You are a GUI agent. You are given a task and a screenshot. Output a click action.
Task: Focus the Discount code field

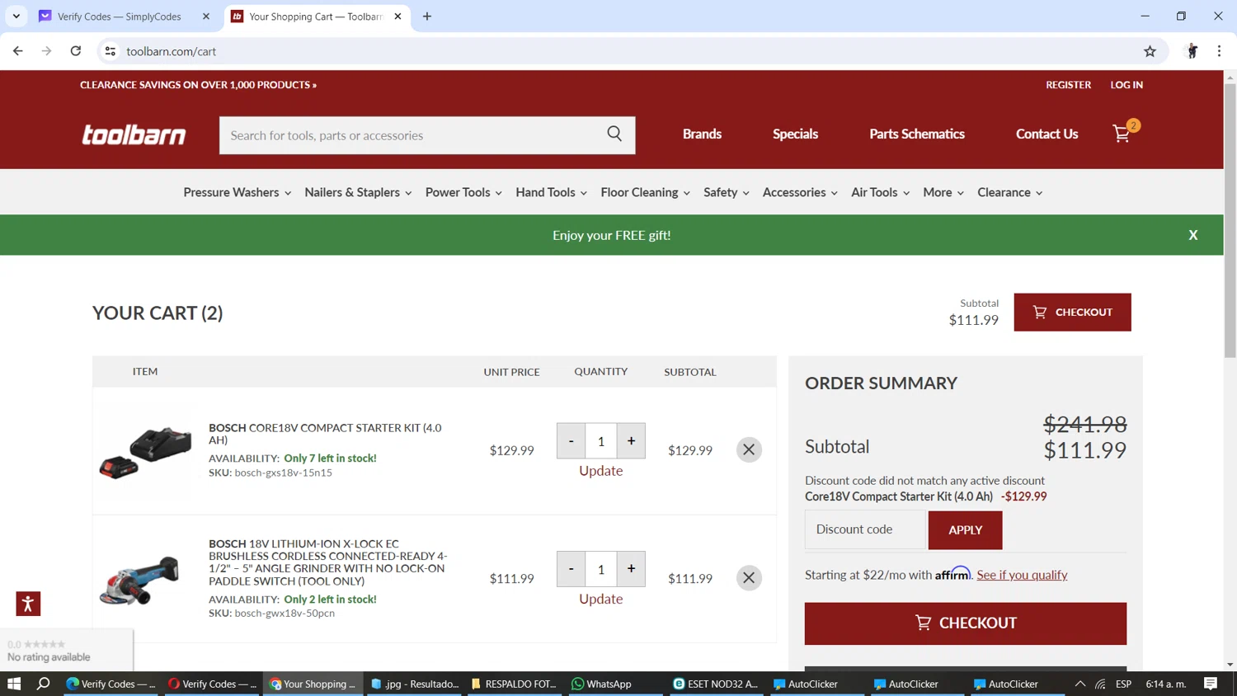pyautogui.click(x=865, y=529)
